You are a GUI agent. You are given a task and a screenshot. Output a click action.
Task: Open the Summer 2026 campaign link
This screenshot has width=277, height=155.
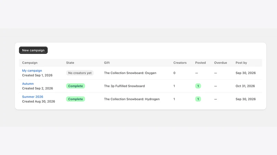point(33,97)
